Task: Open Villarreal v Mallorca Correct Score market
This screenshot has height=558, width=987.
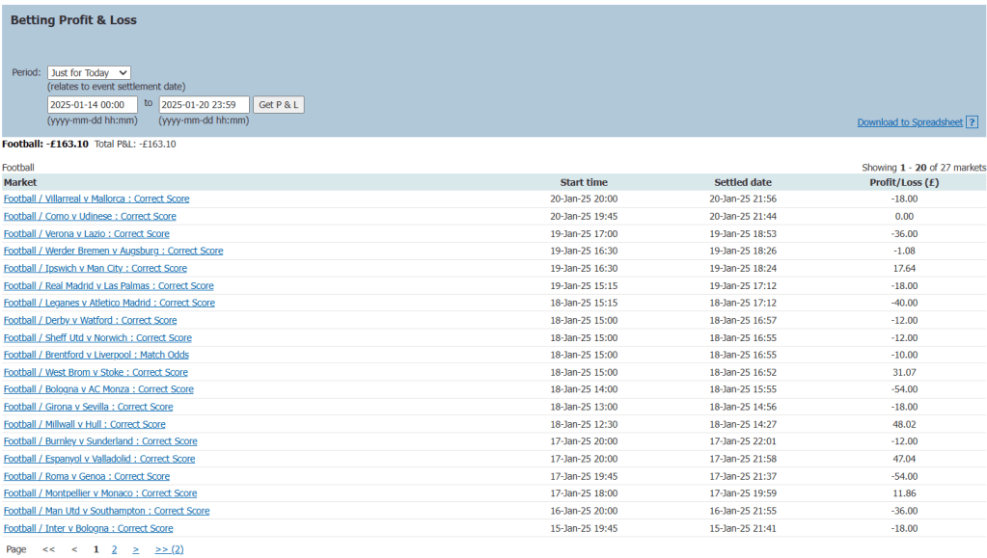Action: [x=96, y=199]
